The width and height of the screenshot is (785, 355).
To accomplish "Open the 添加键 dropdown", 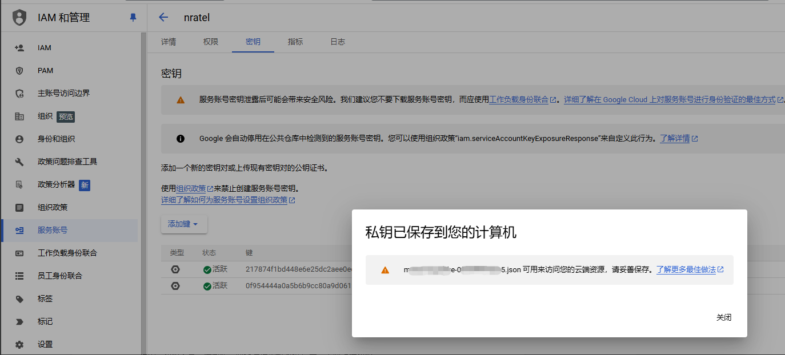I will coord(184,224).
